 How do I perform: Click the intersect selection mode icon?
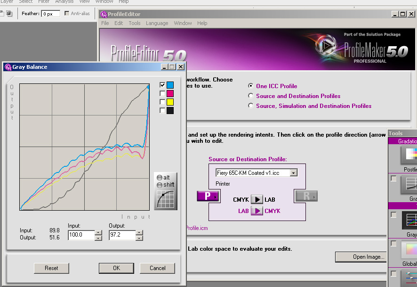click(x=9, y=13)
